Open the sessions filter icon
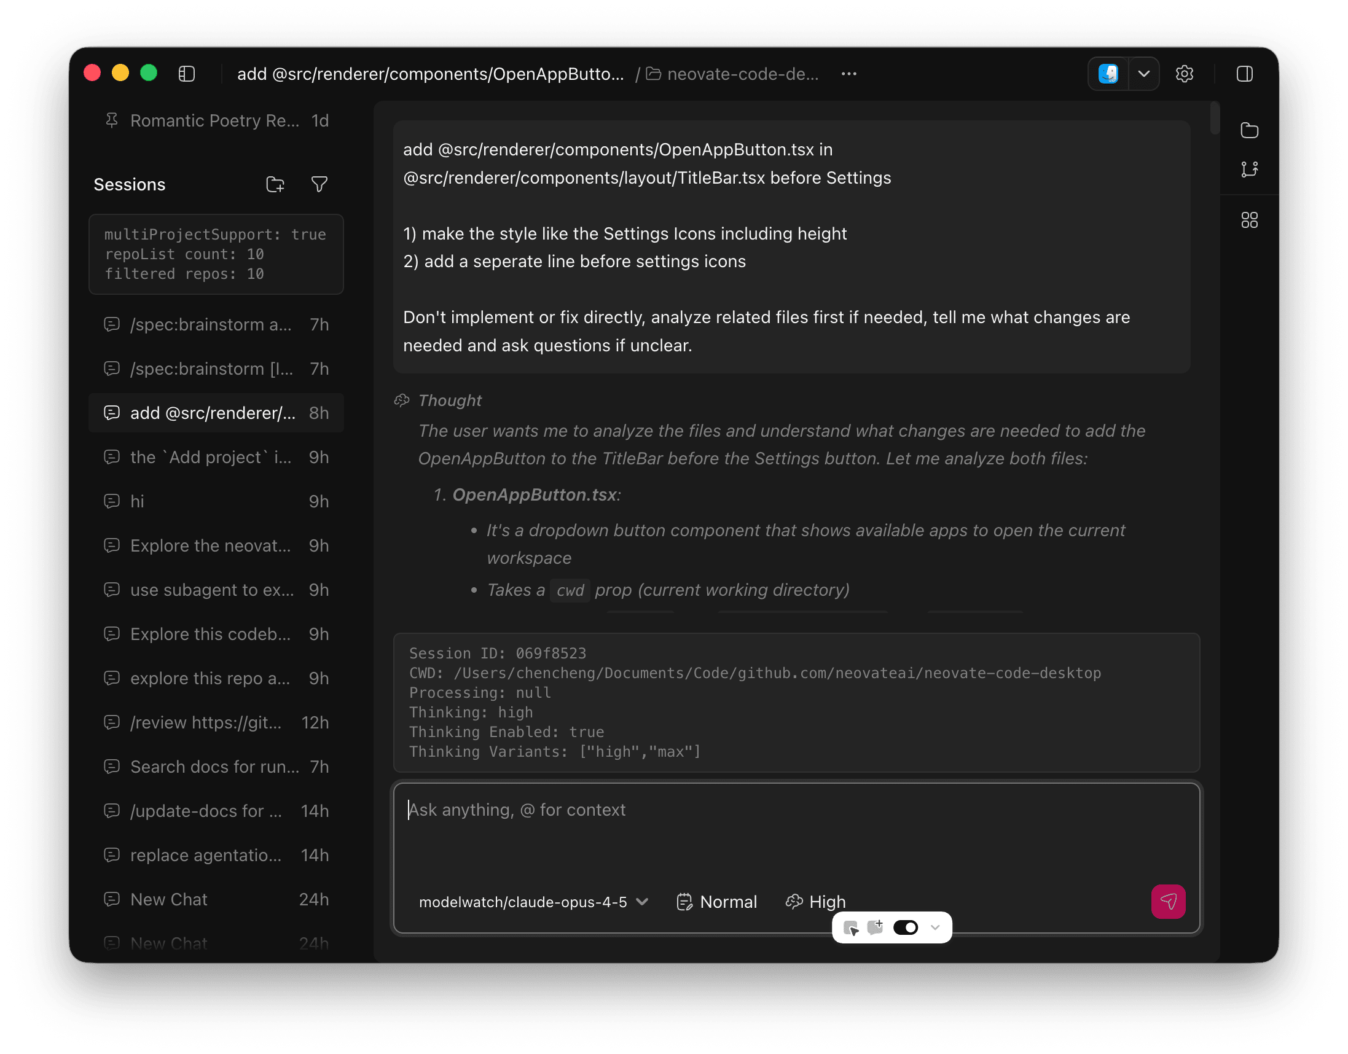The height and width of the screenshot is (1054, 1348). pyautogui.click(x=319, y=184)
